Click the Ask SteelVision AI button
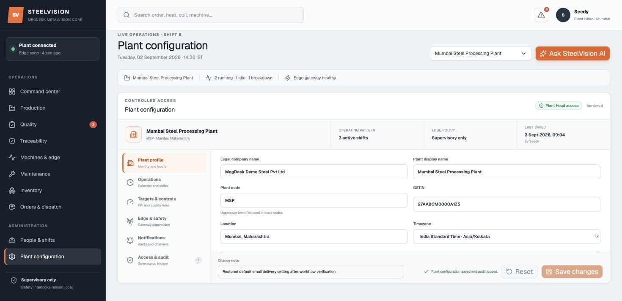Screen dimensions: 622x301 (x=572, y=54)
